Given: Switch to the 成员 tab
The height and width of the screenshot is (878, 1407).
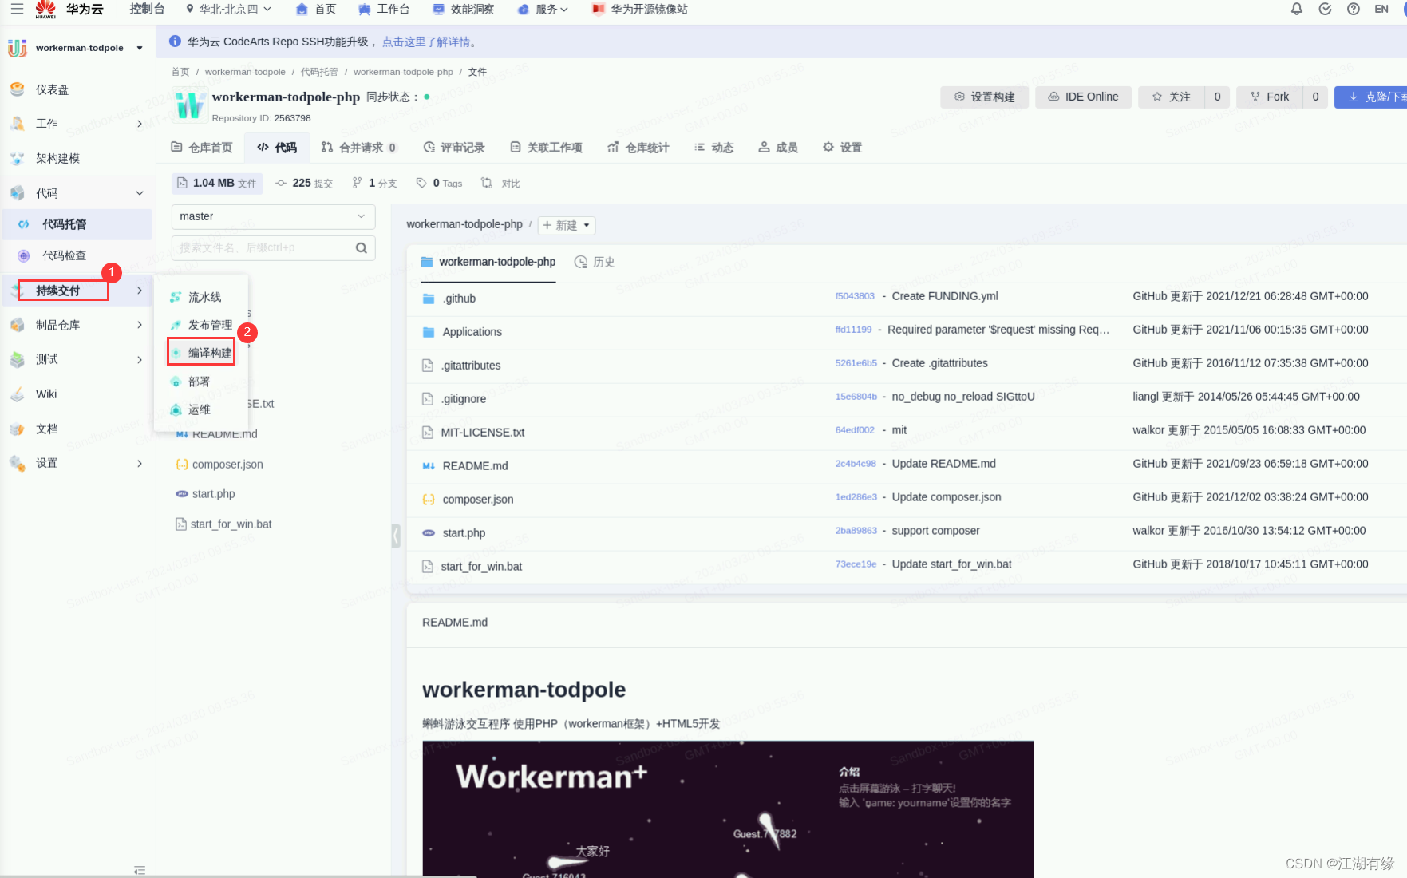Looking at the screenshot, I should [778, 148].
